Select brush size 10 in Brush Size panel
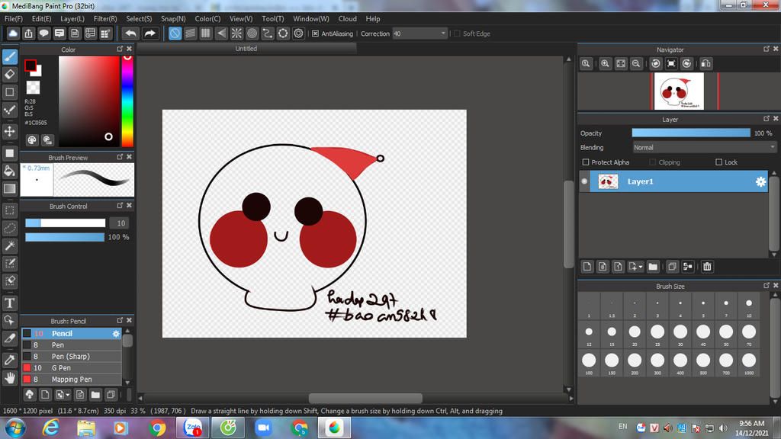The height and width of the screenshot is (439, 781). [x=749, y=306]
